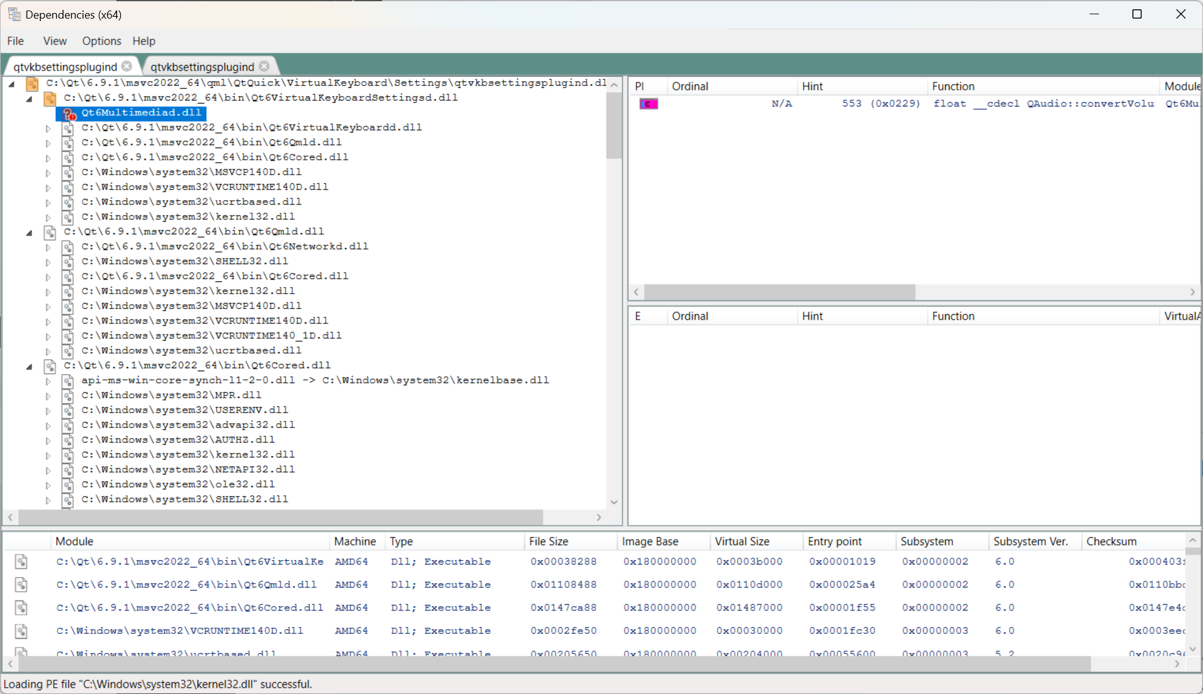Click the Qt6Networkd.dll module icon
The width and height of the screenshot is (1203, 694).
(68, 247)
